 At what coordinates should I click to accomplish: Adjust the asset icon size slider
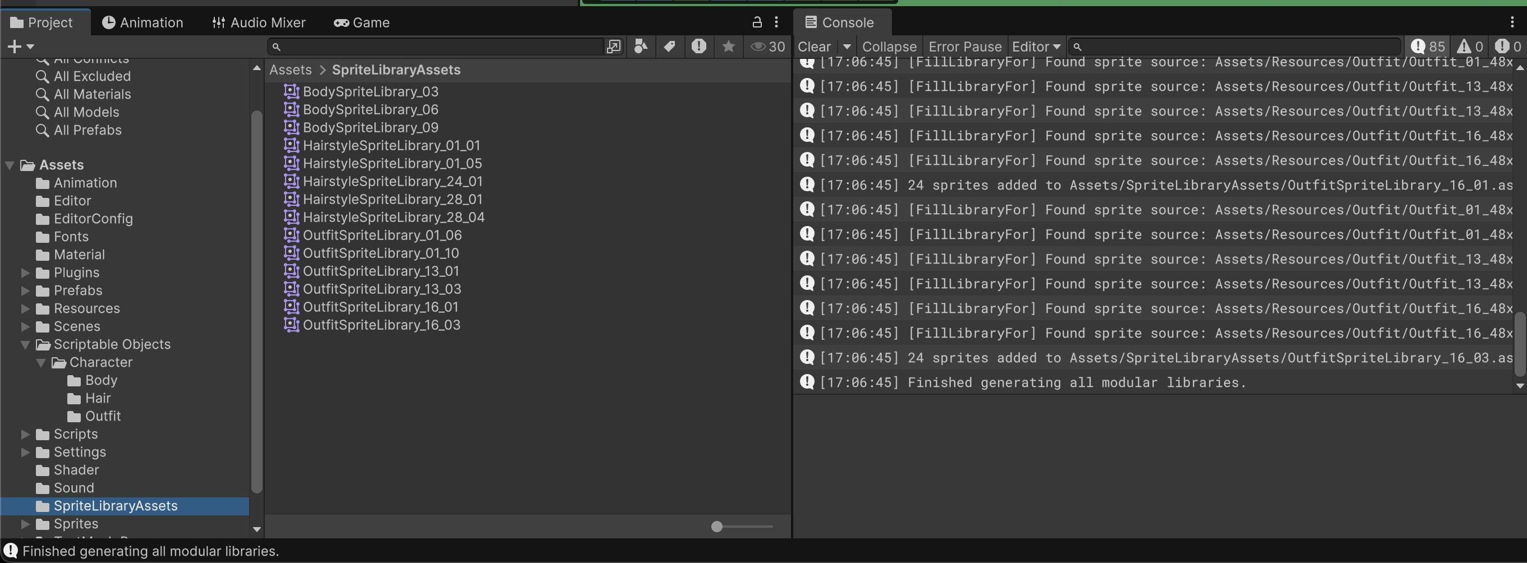click(x=717, y=526)
